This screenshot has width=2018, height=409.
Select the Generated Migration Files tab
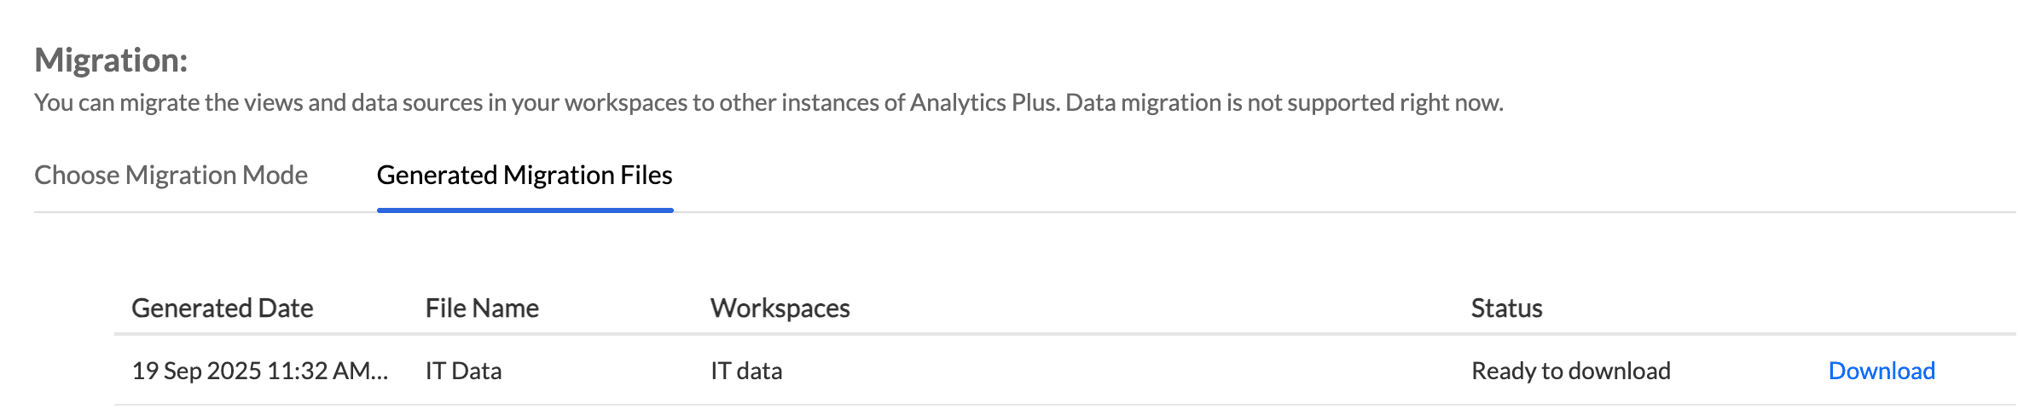point(525,175)
